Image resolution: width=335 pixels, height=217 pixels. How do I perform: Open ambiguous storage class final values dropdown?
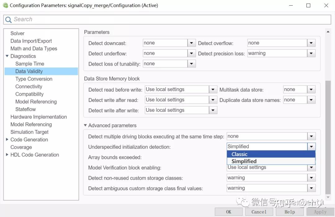tap(311, 188)
